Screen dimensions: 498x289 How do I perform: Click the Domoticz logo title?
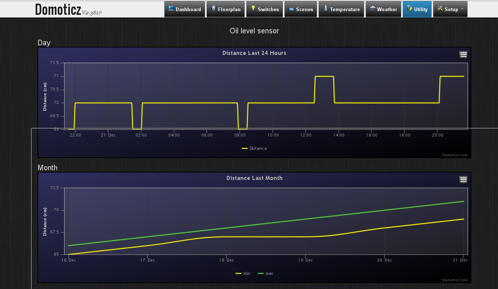pyautogui.click(x=58, y=10)
